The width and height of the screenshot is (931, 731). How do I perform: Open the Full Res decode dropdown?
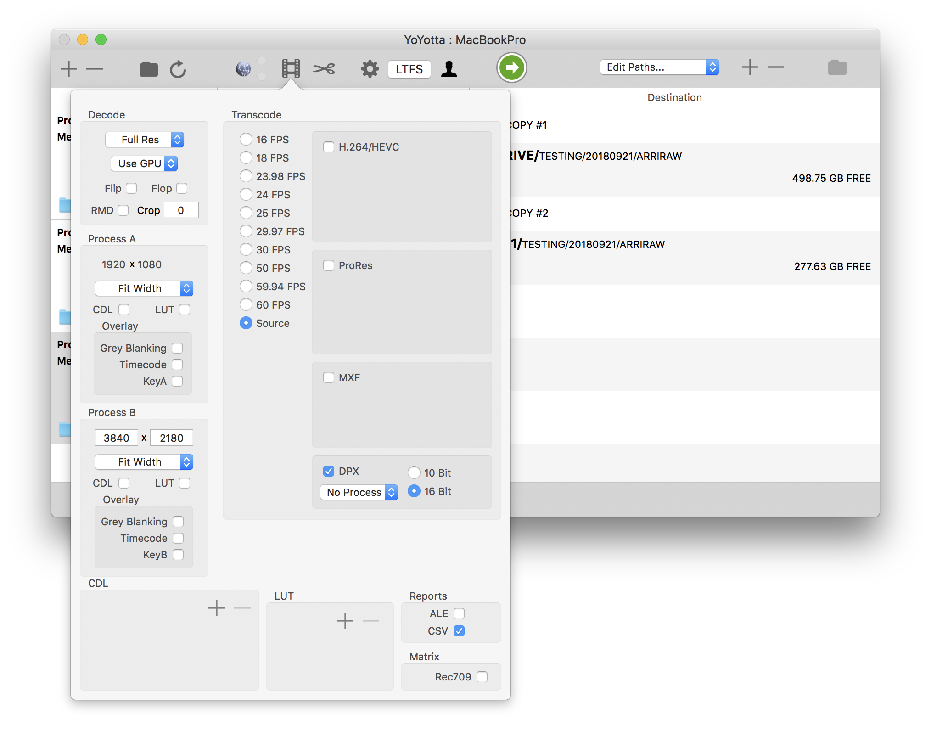coord(145,140)
